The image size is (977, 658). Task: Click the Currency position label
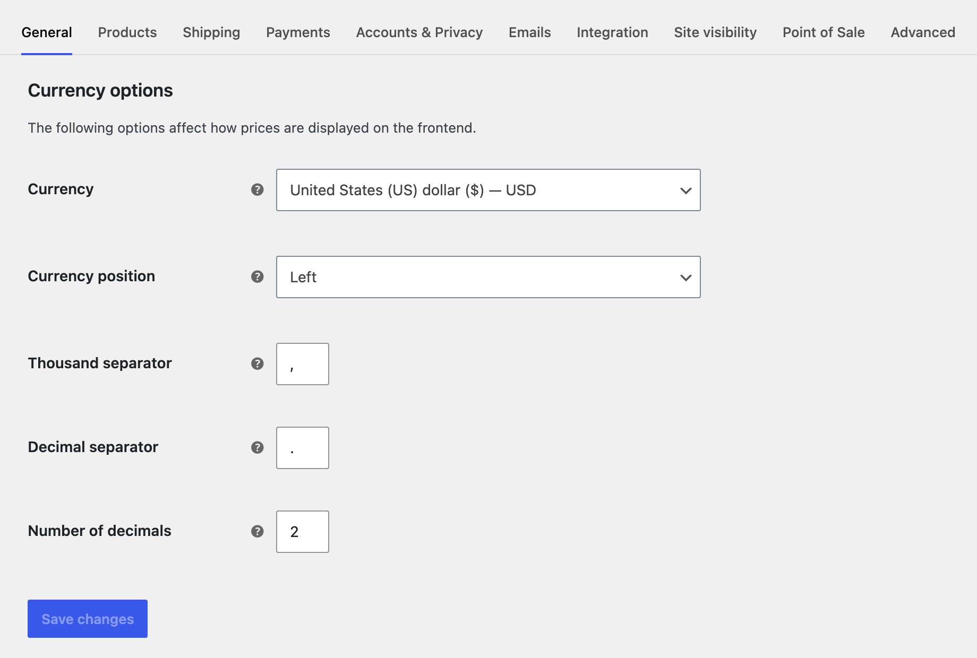pos(91,276)
